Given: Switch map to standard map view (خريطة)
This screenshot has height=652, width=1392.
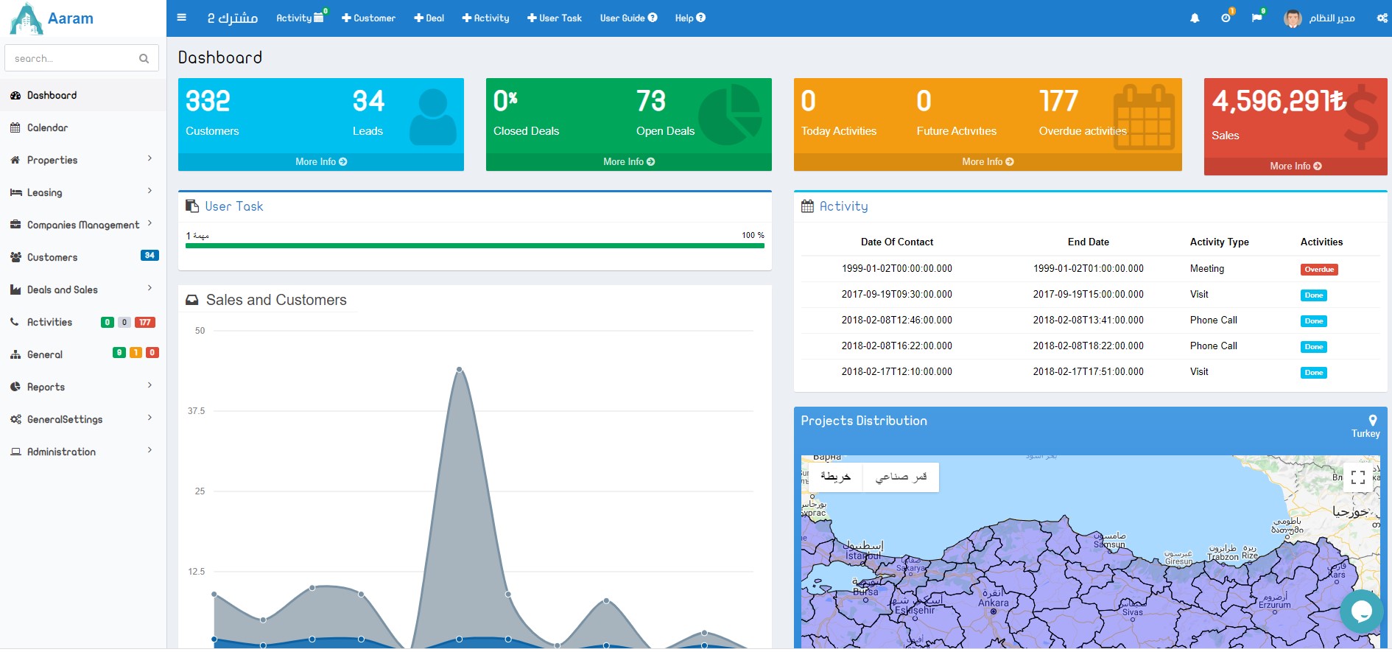Looking at the screenshot, I should (x=835, y=477).
